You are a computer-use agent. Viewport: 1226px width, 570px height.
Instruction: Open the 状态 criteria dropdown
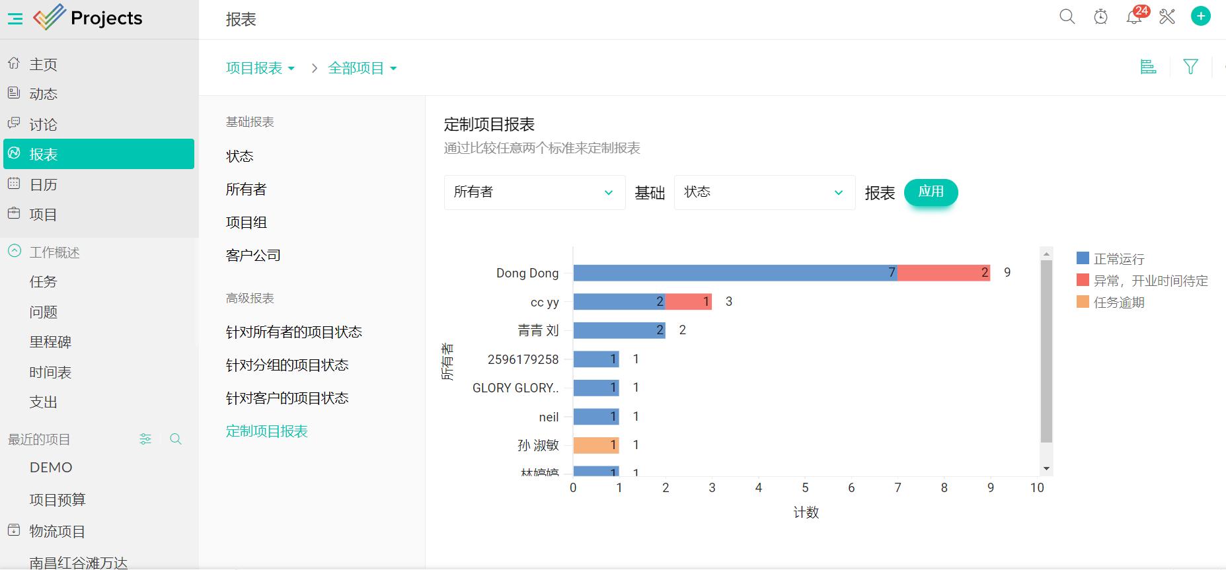[x=764, y=192]
